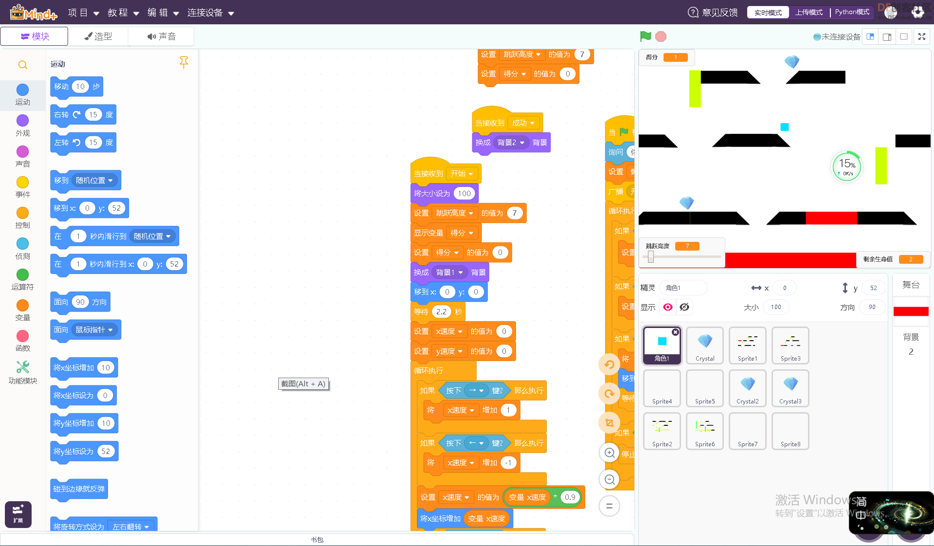This screenshot has width=934, height=546.
Task: Stop the program with the red stop icon
Action: pos(661,36)
